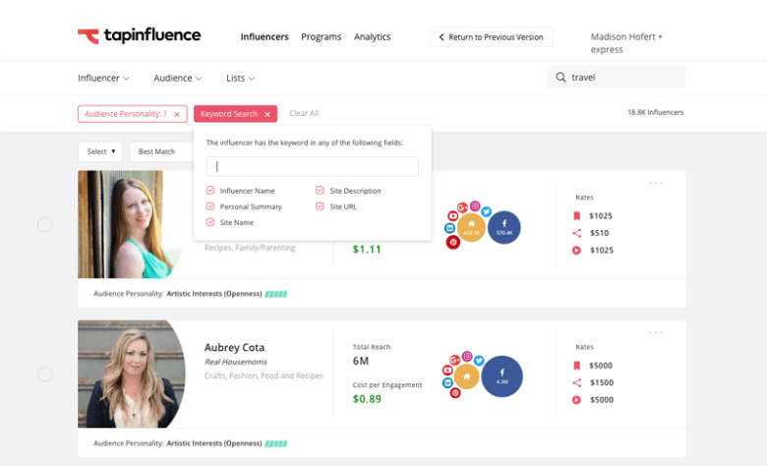
Task: Click the YouTube bubble left of the 433.1K blog bubble
Action: 452,215
